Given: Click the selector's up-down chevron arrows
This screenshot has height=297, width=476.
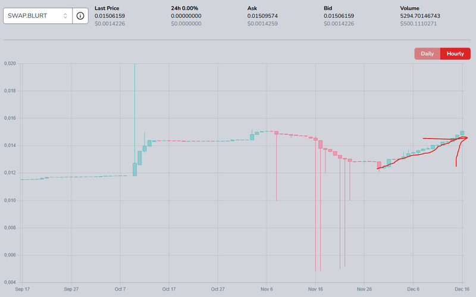Looking at the screenshot, I should pos(65,15).
